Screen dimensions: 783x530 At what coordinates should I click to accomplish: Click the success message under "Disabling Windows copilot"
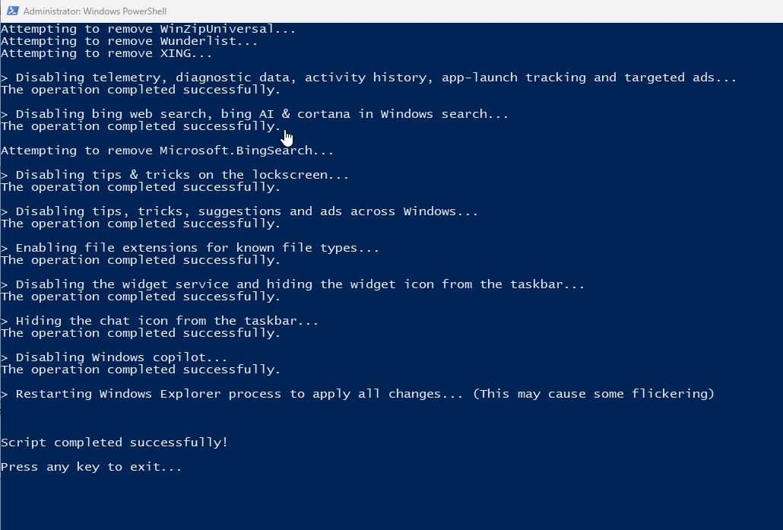141,370
